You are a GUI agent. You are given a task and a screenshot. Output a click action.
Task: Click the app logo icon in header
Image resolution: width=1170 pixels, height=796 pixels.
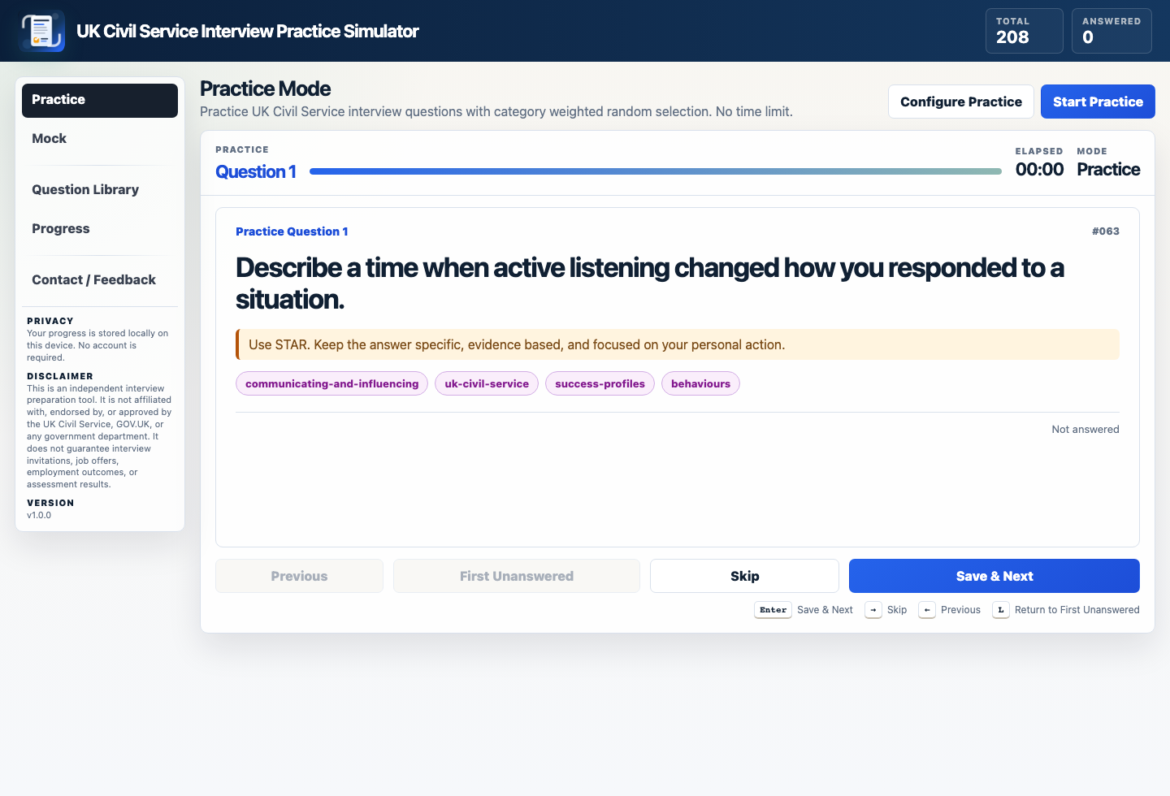coord(41,31)
